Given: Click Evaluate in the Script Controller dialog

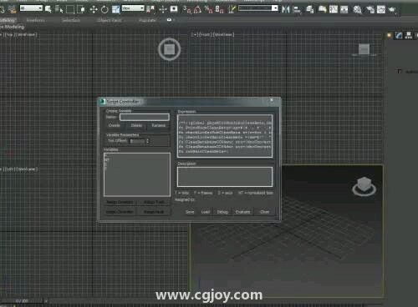Looking at the screenshot, I should click(x=242, y=212).
